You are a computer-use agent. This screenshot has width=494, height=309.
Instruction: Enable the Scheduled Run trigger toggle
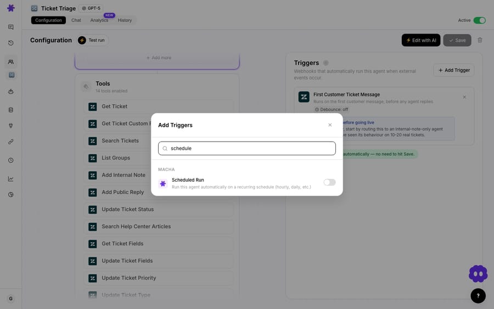[329, 182]
